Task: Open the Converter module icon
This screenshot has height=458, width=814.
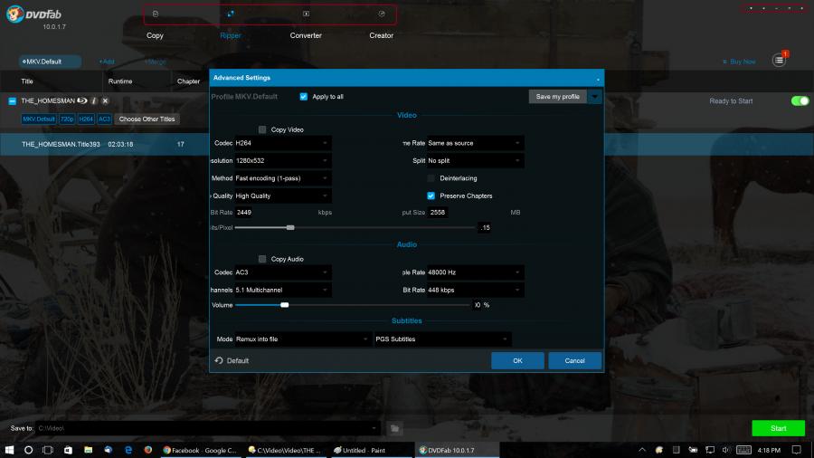Action: 306,14
